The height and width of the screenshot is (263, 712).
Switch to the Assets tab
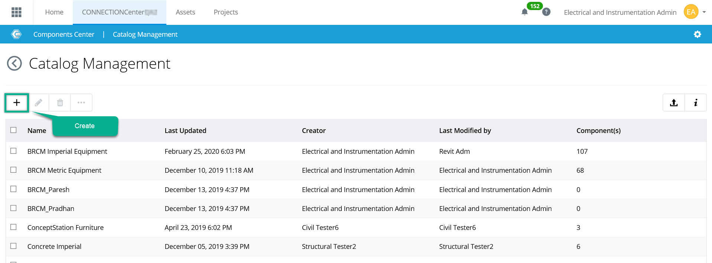[185, 12]
